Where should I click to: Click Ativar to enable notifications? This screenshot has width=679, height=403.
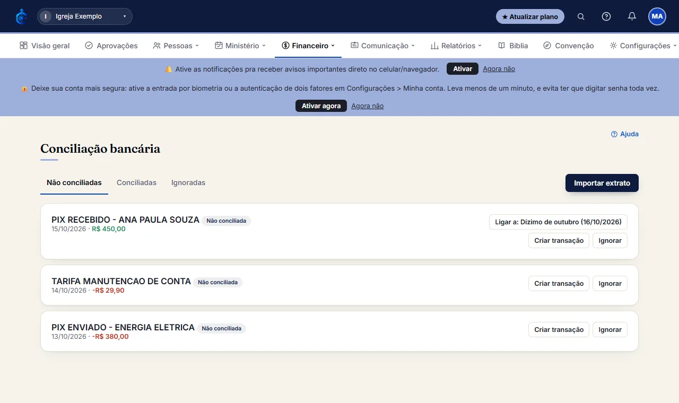tap(463, 69)
